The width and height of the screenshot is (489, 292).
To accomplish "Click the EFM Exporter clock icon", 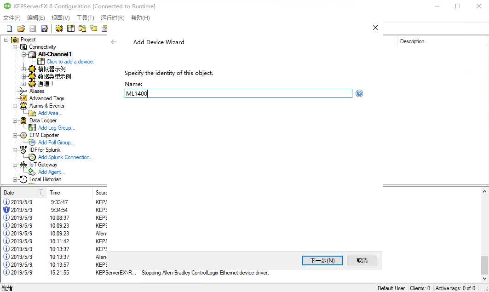I will click(x=23, y=135).
